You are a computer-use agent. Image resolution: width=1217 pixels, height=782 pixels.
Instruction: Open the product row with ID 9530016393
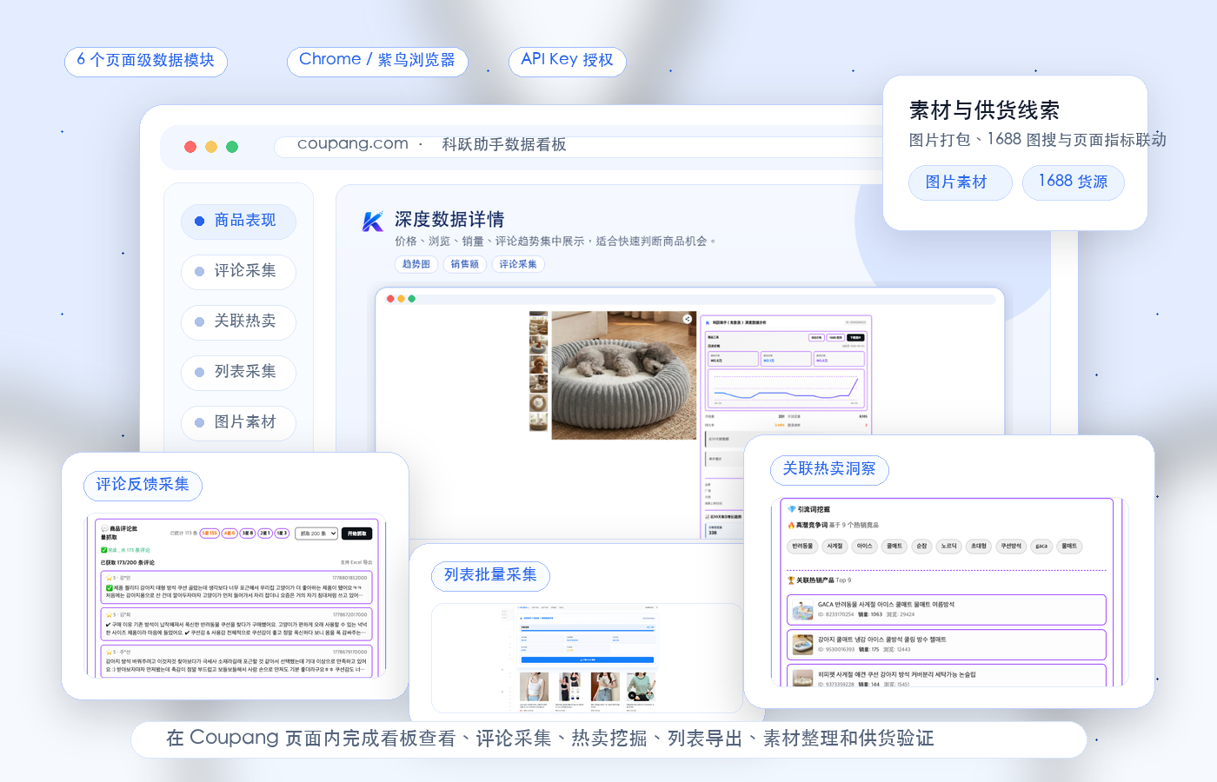click(x=947, y=645)
